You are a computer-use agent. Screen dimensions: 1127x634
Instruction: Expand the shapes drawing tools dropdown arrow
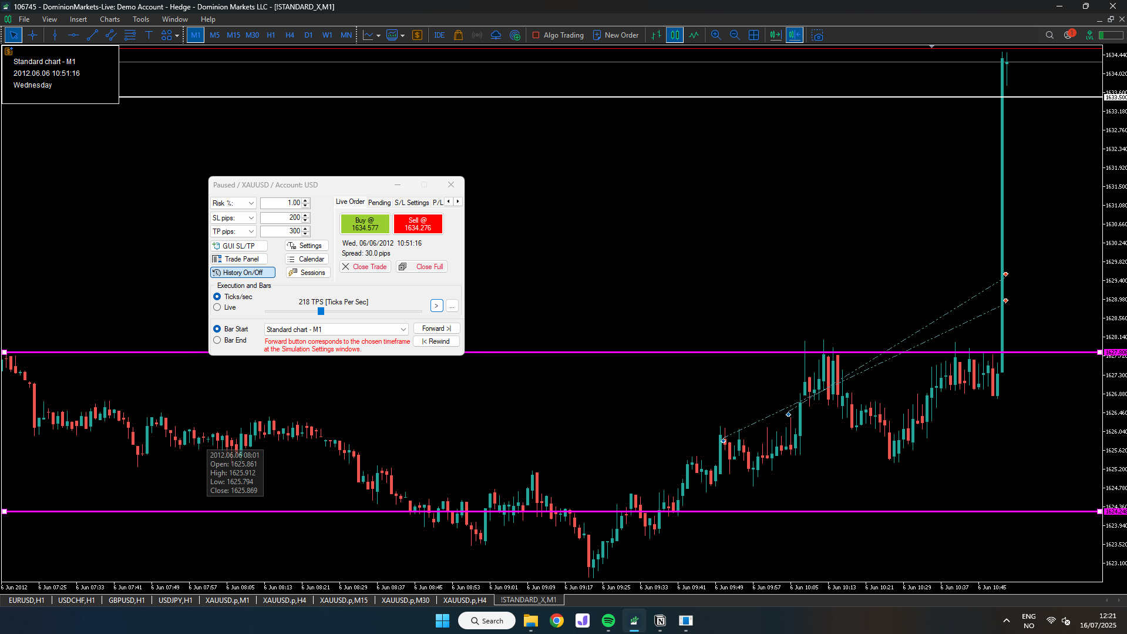click(177, 36)
